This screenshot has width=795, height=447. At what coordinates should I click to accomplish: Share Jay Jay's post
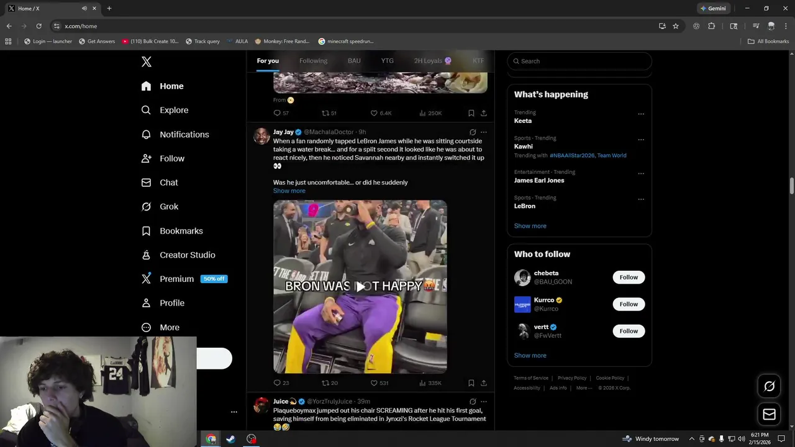[x=484, y=383]
